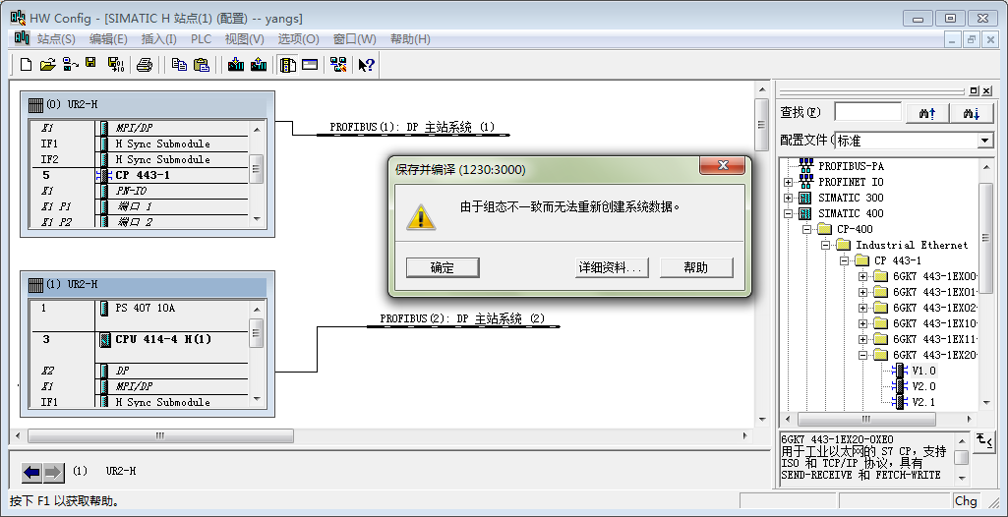Click the yellow warning icon in dialog
The height and width of the screenshot is (517, 1008).
click(421, 218)
